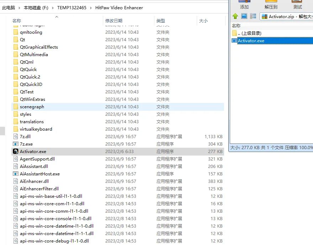Screen dimensions: 313x245
Task: Select the AiAssistantHost.exe file
Action: pyautogui.click(x=118, y=174)
